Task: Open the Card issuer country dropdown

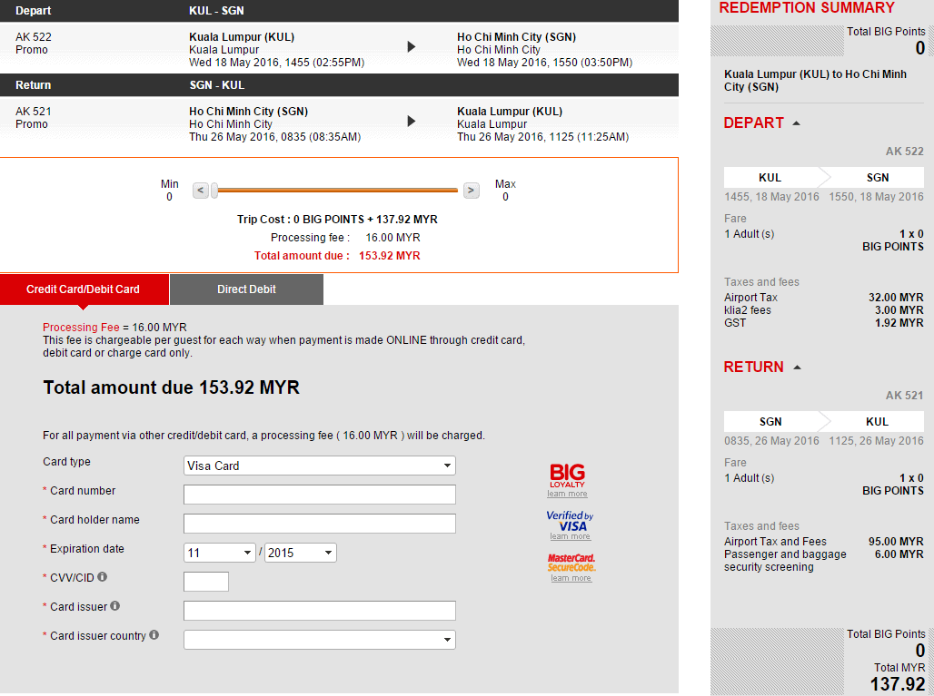Action: (x=319, y=640)
